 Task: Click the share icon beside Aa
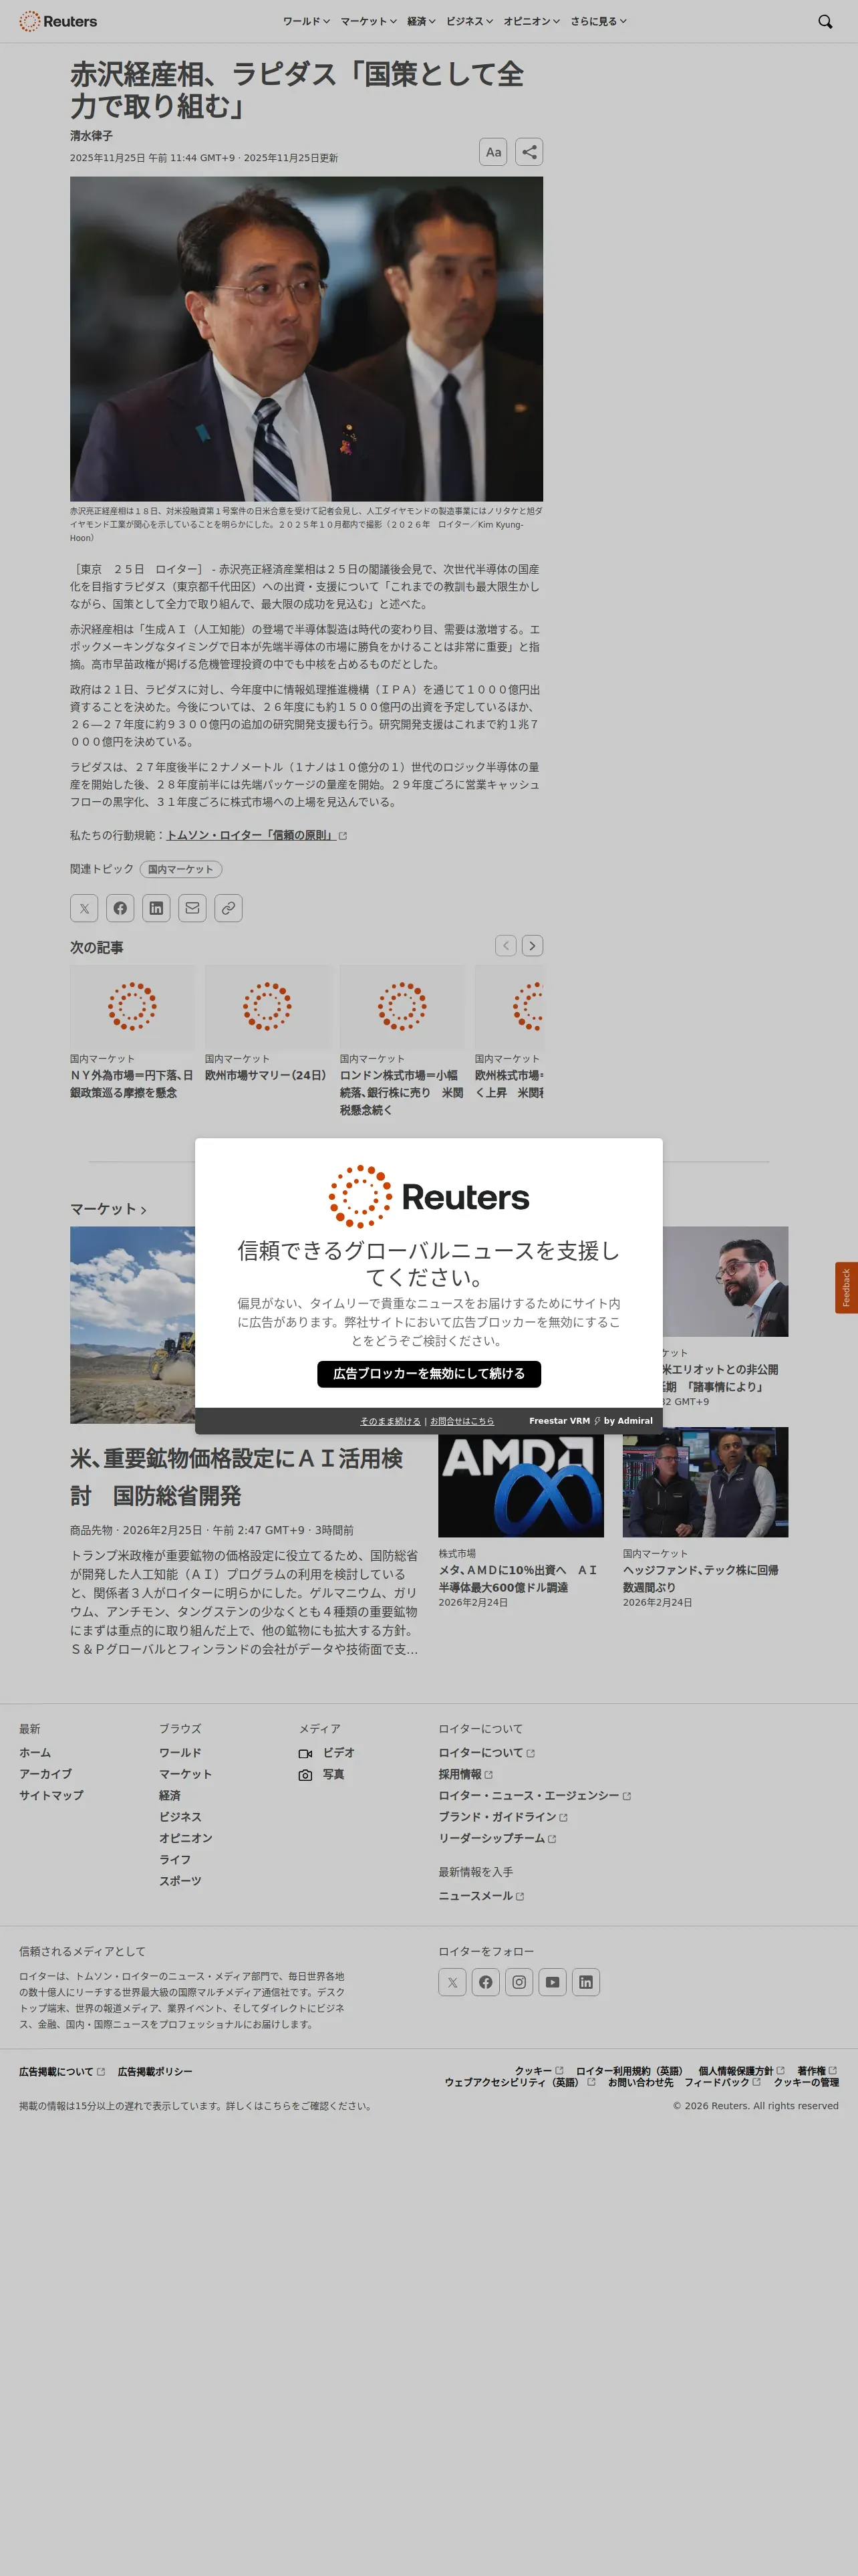pyautogui.click(x=529, y=152)
